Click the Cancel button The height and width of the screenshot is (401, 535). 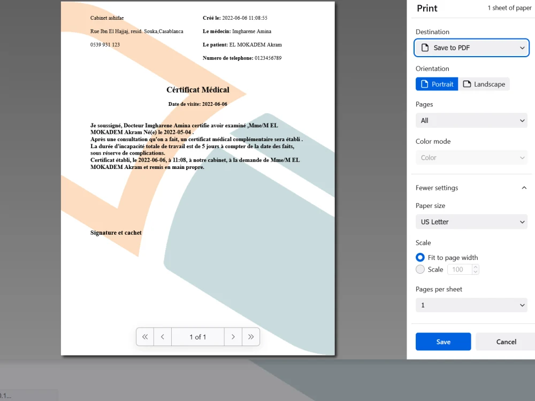[x=505, y=342]
